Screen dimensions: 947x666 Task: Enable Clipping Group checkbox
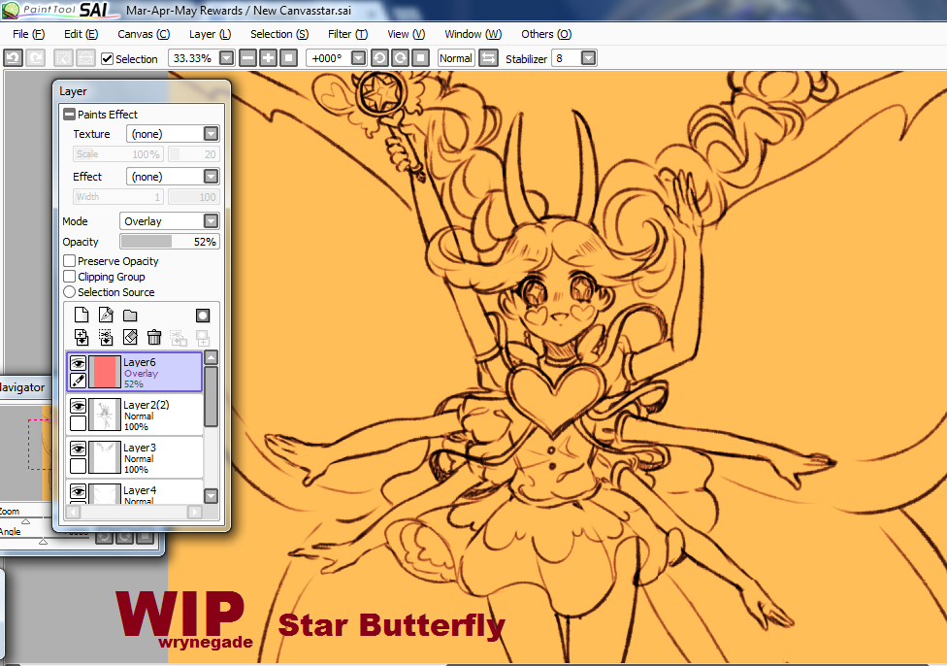70,276
